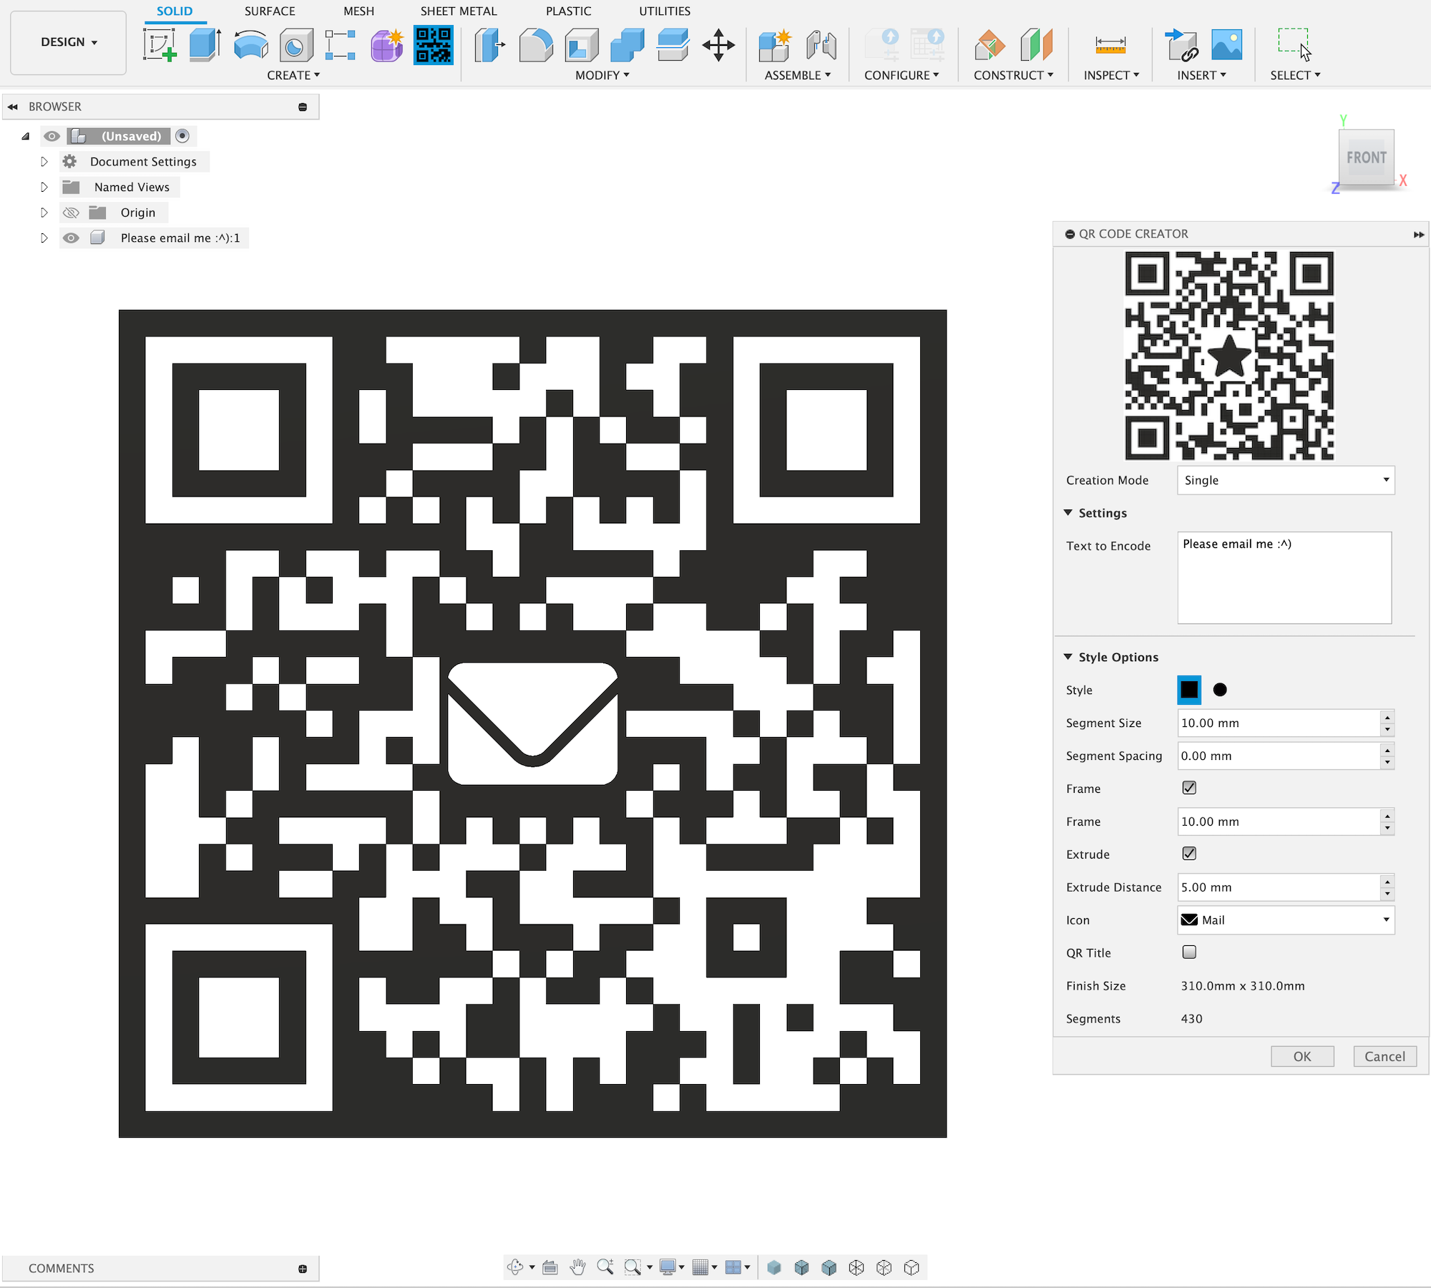Image resolution: width=1431 pixels, height=1288 pixels.
Task: Select the Create Sketch tool
Action: (160, 45)
